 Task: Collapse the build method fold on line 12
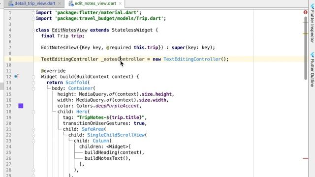point(33,77)
